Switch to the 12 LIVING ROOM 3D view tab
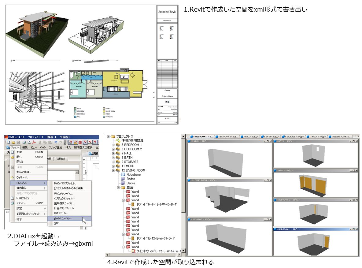This screenshot has height=268, width=362. pos(340,136)
